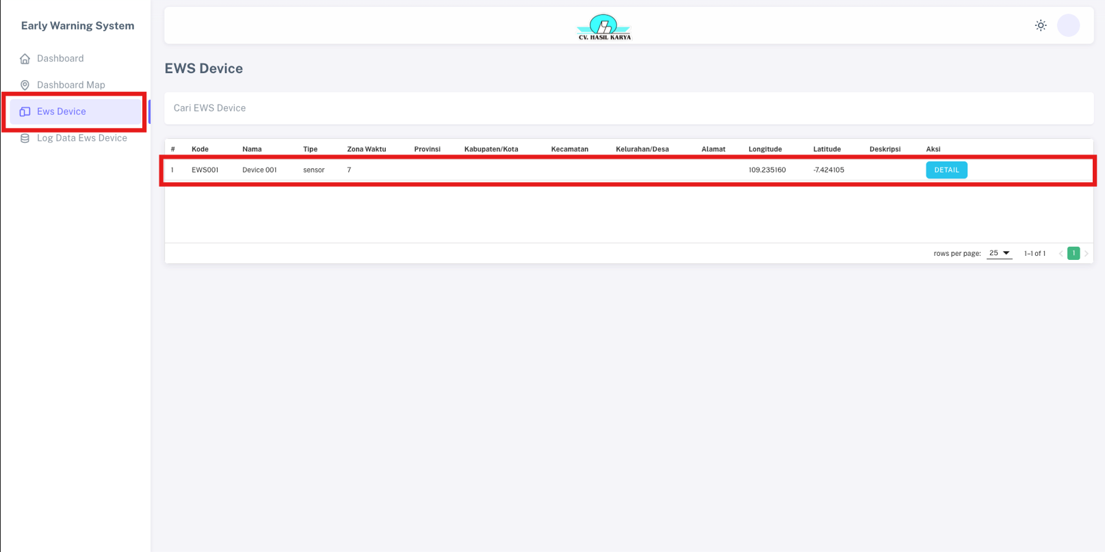Click the Dashboard Map pin icon

click(x=25, y=85)
